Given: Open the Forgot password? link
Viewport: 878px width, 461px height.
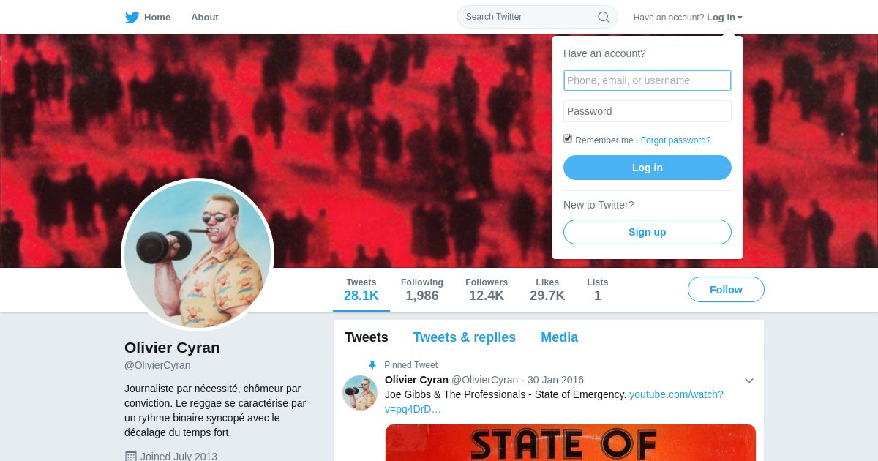Looking at the screenshot, I should [x=675, y=140].
